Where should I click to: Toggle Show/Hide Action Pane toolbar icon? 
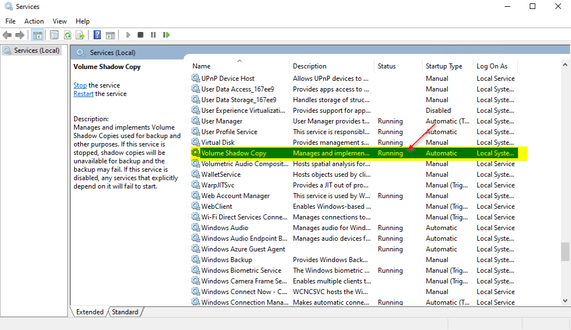pyautogui.click(x=110, y=35)
